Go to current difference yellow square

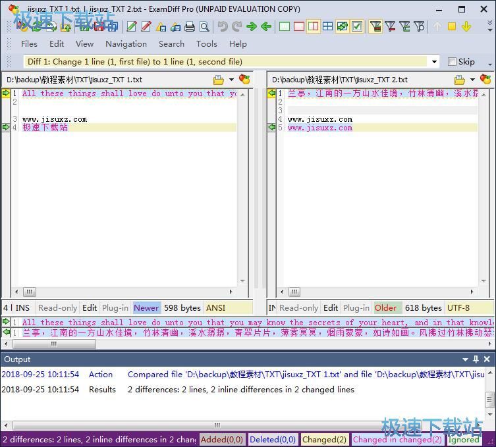click(x=452, y=26)
